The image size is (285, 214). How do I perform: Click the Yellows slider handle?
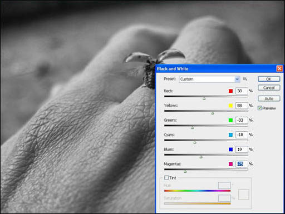[x=213, y=113]
